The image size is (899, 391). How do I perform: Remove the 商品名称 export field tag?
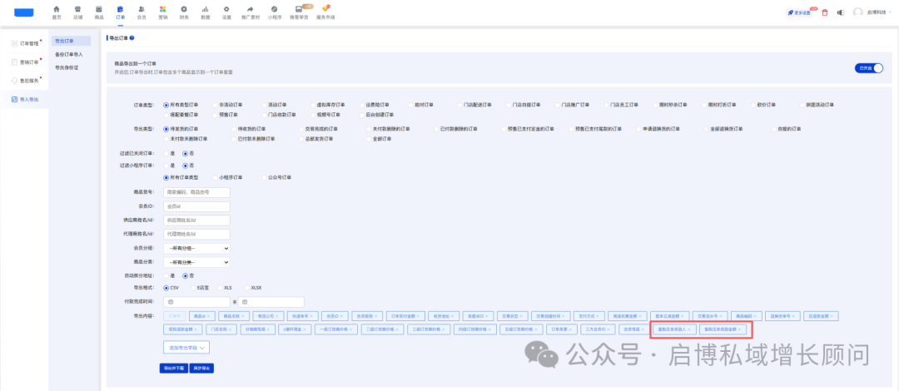click(x=243, y=316)
